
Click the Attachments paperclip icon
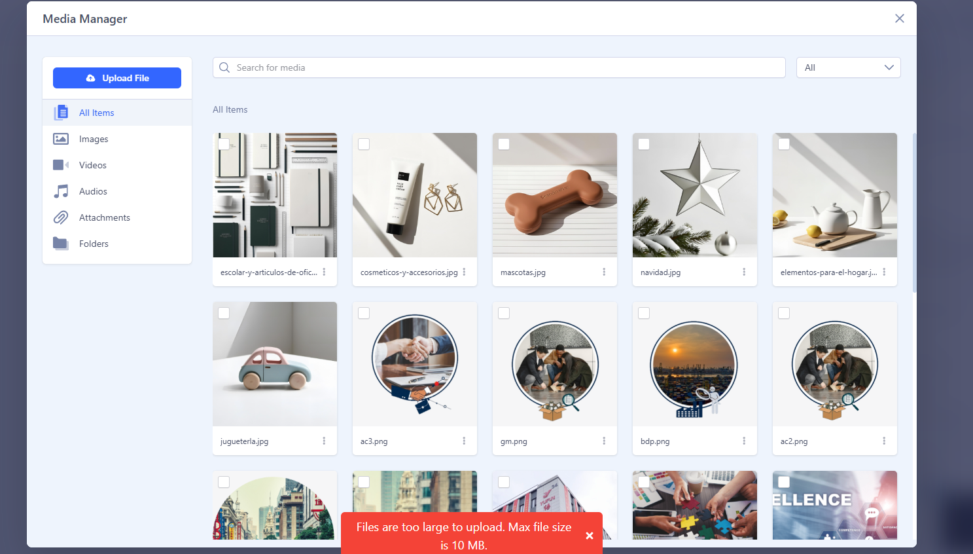pyautogui.click(x=61, y=217)
